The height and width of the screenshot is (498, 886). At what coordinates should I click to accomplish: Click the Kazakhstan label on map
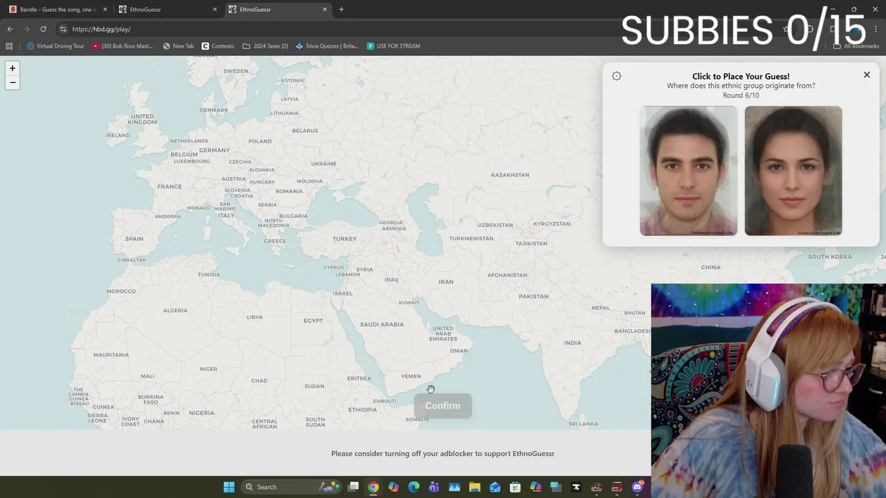[510, 175]
